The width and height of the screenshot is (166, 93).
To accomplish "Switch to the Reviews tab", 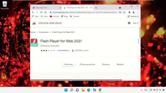I will [x=106, y=64].
